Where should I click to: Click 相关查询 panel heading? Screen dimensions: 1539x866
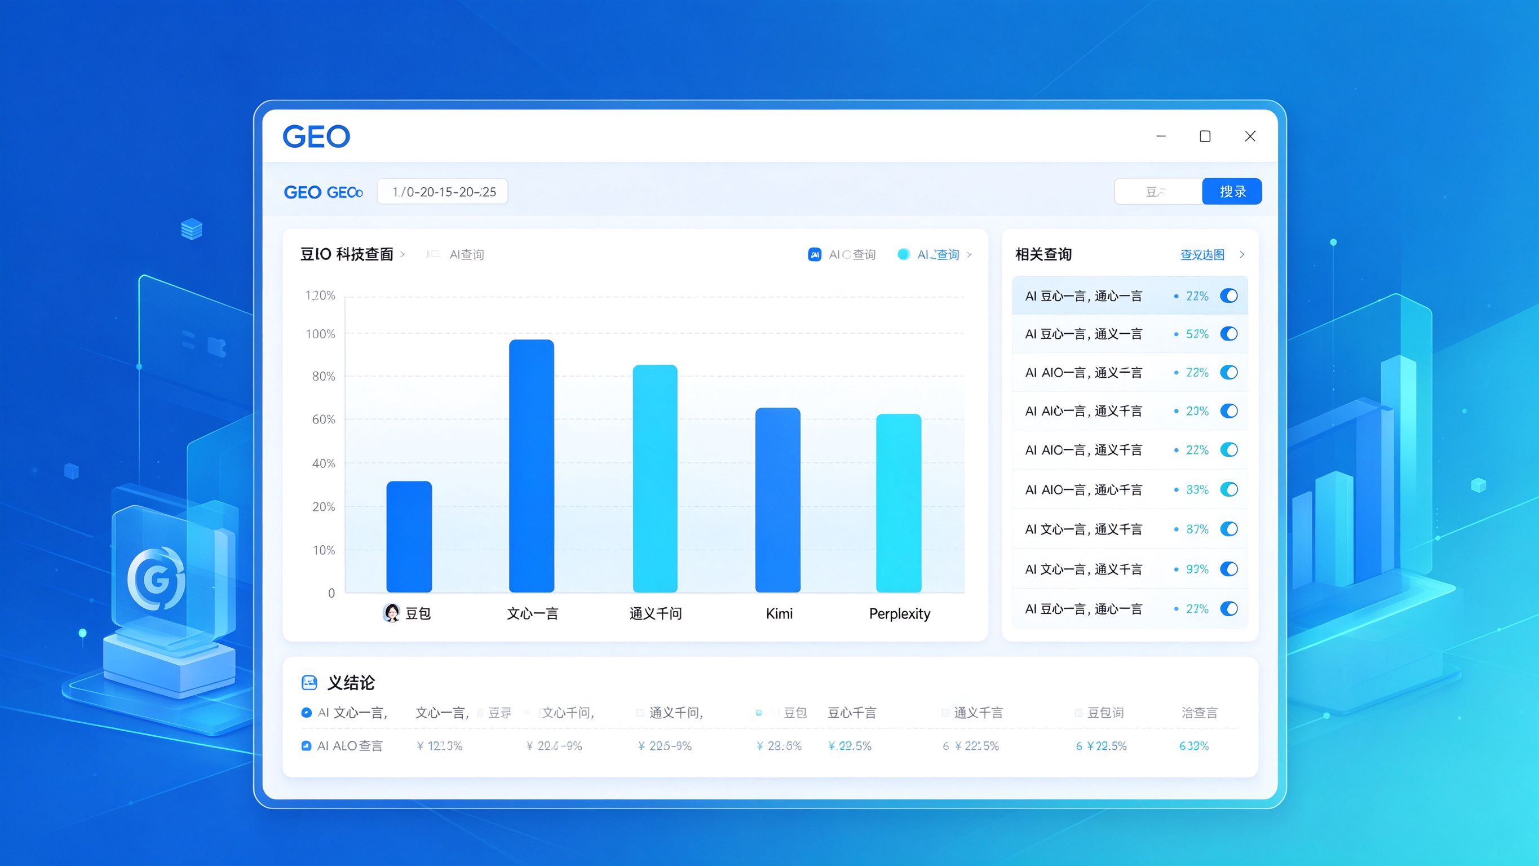(x=1043, y=255)
